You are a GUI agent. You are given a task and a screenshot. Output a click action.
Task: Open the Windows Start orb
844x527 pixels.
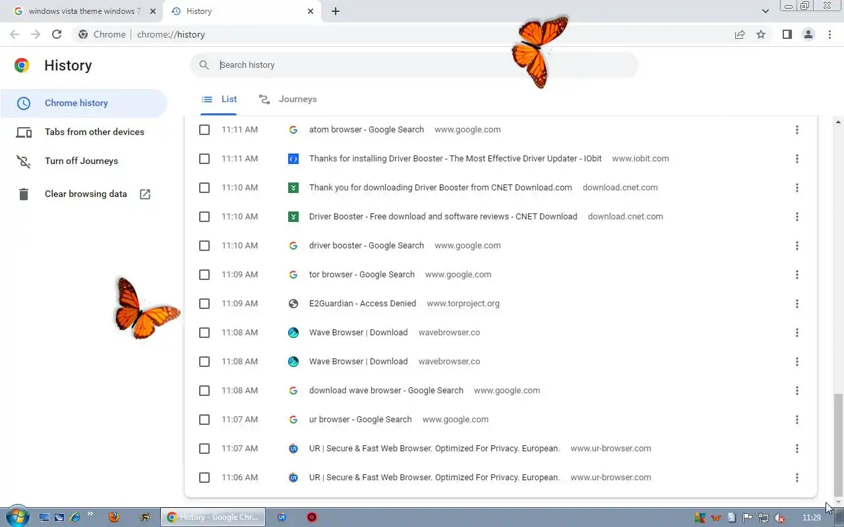pyautogui.click(x=16, y=516)
